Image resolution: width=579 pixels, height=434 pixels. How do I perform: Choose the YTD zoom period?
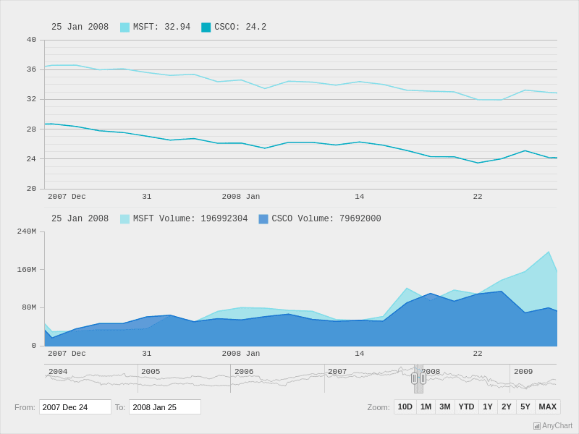[x=466, y=407]
